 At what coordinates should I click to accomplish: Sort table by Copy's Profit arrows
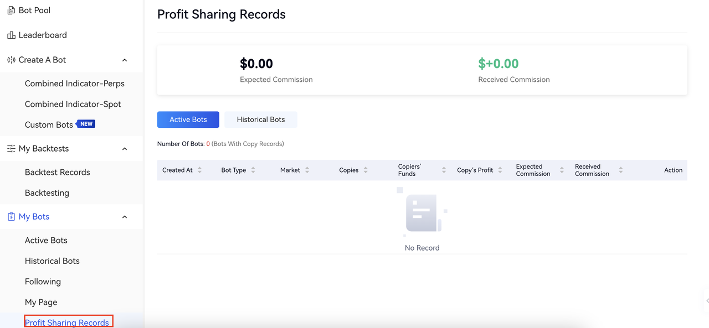pyautogui.click(x=500, y=170)
